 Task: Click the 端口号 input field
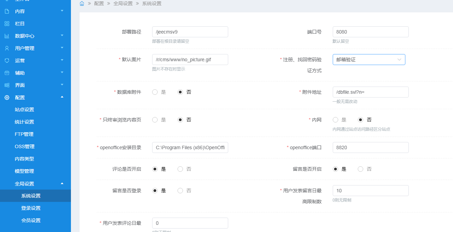point(370,32)
